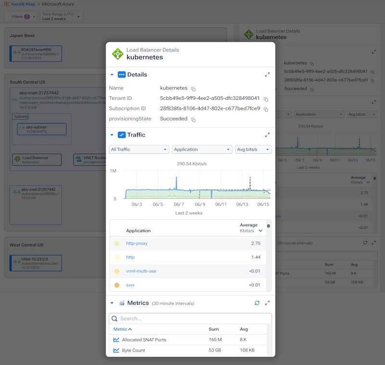The width and height of the screenshot is (385, 365).
Task: Open the http-proxy application link
Action: pos(137,243)
